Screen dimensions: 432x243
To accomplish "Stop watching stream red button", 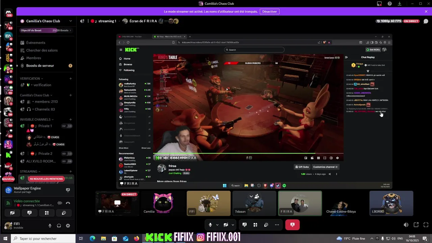I will [292, 225].
